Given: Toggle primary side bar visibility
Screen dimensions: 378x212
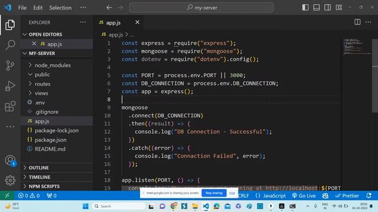Looking at the screenshot, I should coord(305,8).
